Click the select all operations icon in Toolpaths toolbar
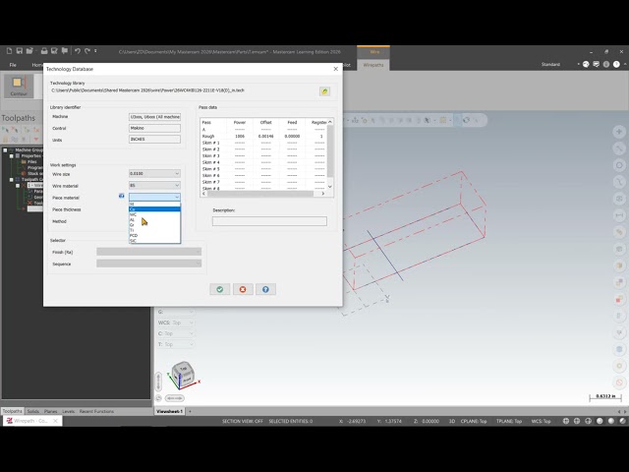This screenshot has width=629, height=472. tap(5, 130)
